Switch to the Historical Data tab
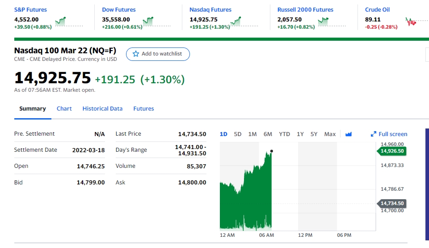Viewport: 429px width, 248px height. pos(102,108)
